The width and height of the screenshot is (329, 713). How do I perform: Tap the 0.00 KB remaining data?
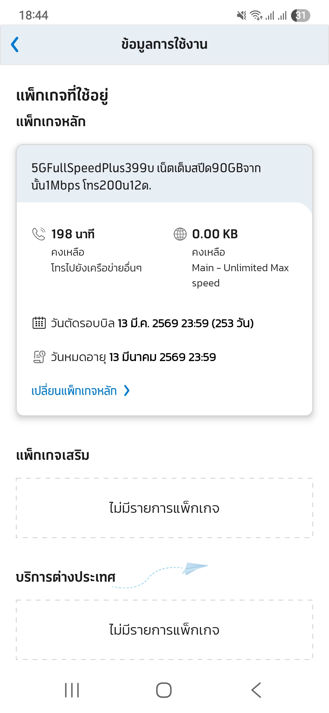tap(215, 234)
